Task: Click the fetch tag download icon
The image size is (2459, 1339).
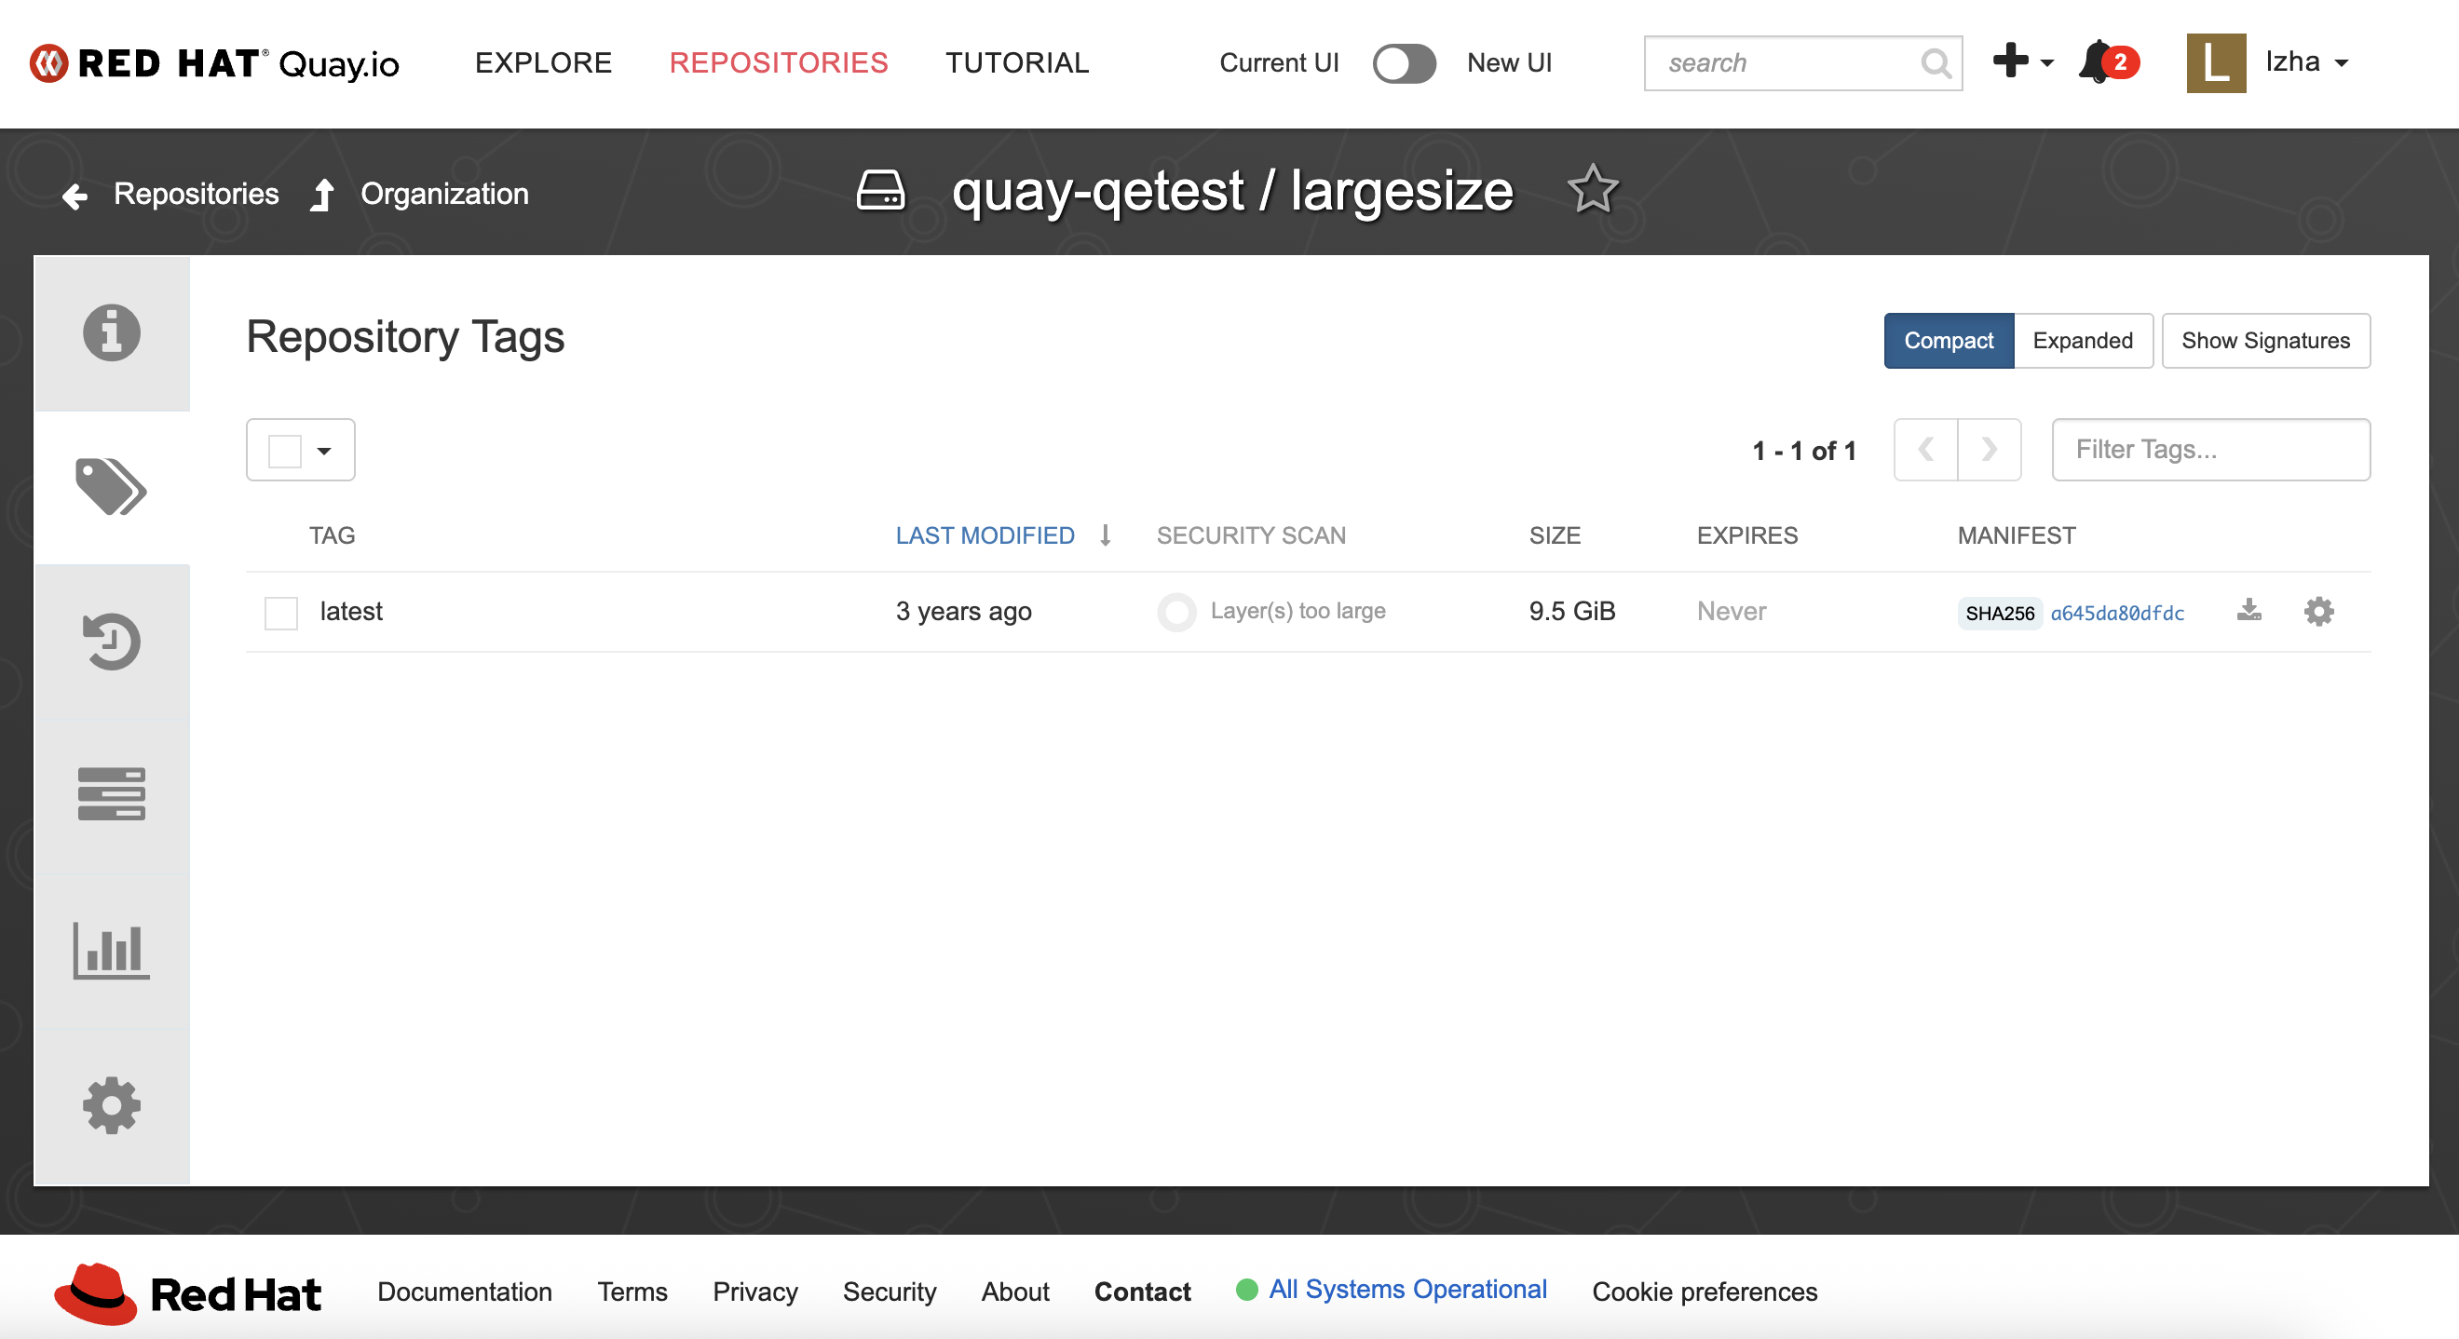Action: pyautogui.click(x=2248, y=611)
